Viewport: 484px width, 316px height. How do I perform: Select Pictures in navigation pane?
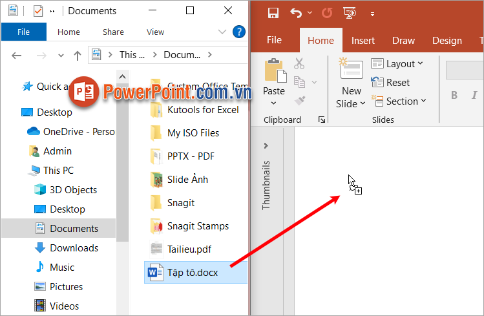coord(58,287)
